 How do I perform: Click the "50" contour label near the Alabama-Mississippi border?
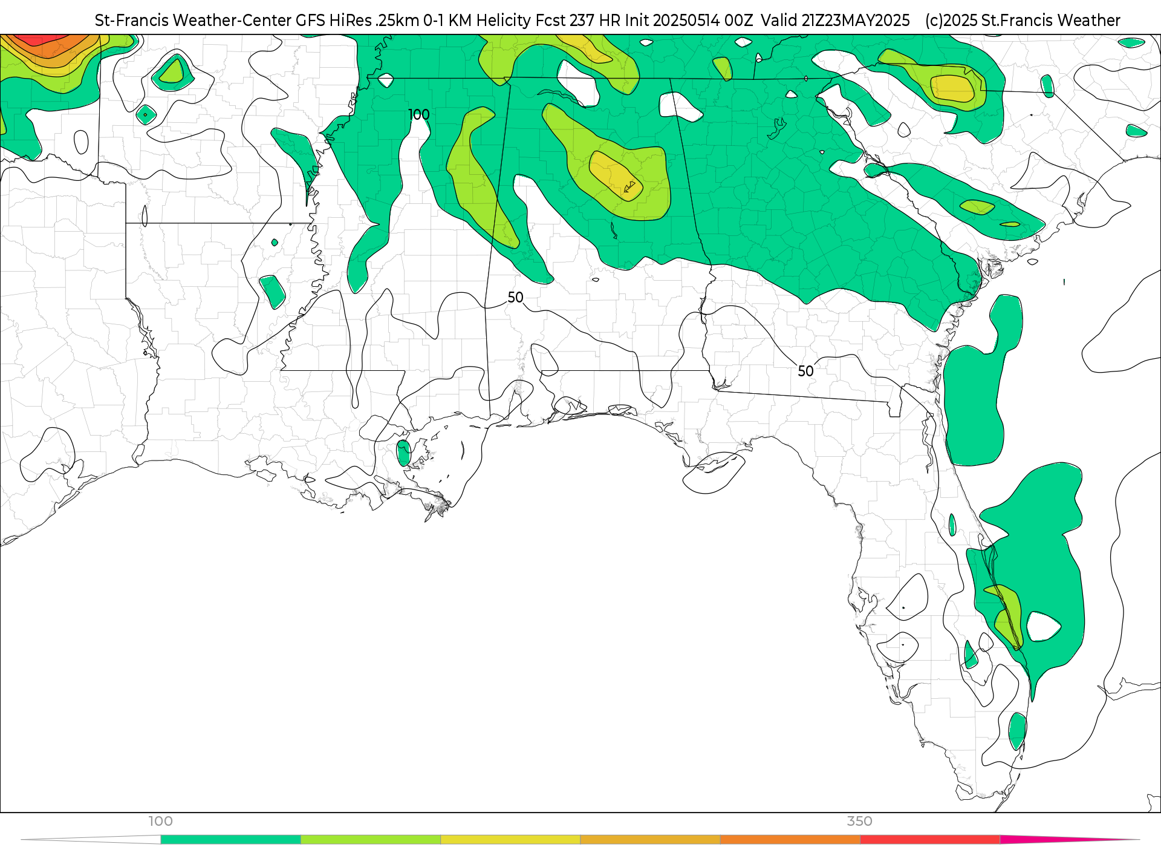[515, 297]
